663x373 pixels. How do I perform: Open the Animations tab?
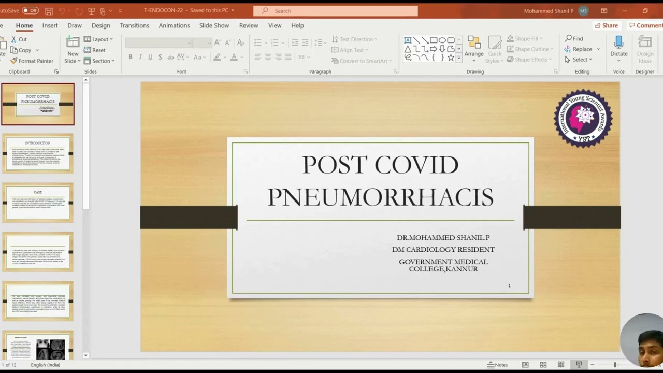[174, 25]
